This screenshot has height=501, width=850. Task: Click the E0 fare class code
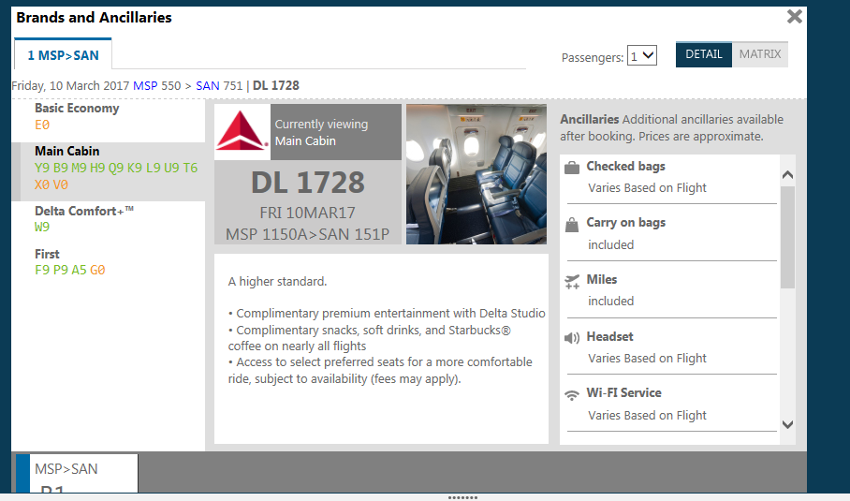coord(42,125)
